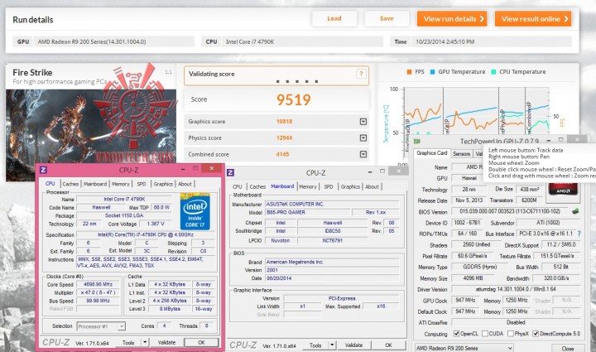
Task: Open Graphics tab in pink CPU-Z window
Action: (163, 184)
